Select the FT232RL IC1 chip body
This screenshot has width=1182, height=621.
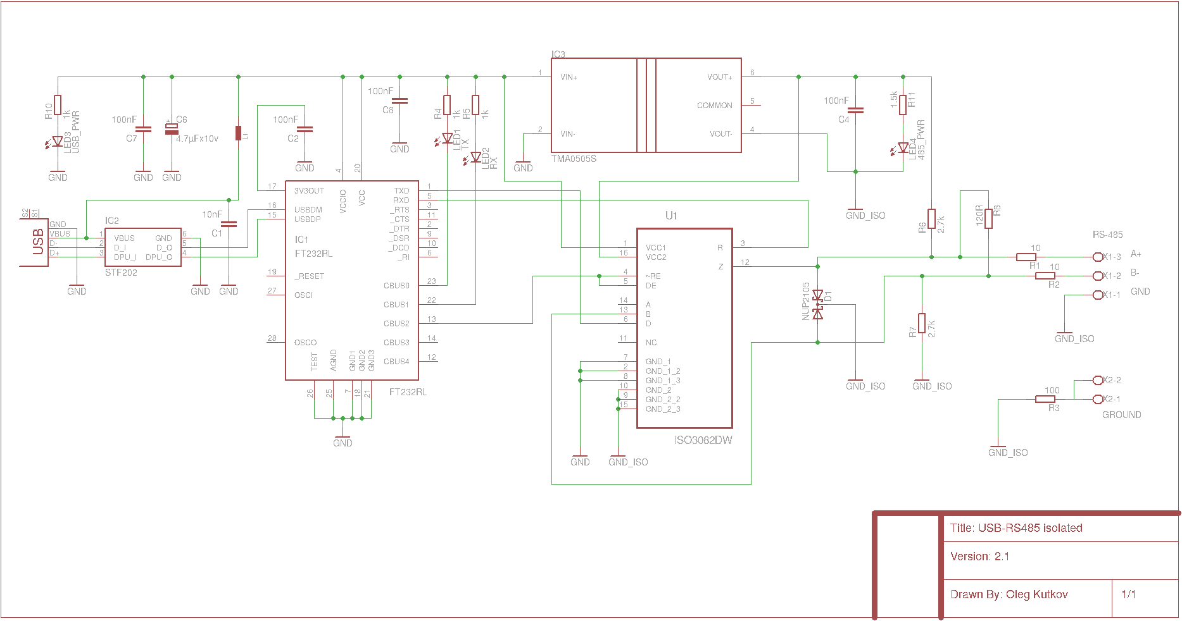351,280
